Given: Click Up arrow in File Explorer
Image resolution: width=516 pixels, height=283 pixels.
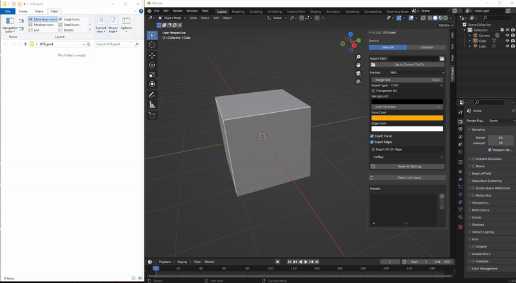Looking at the screenshot, I should click(x=25, y=44).
